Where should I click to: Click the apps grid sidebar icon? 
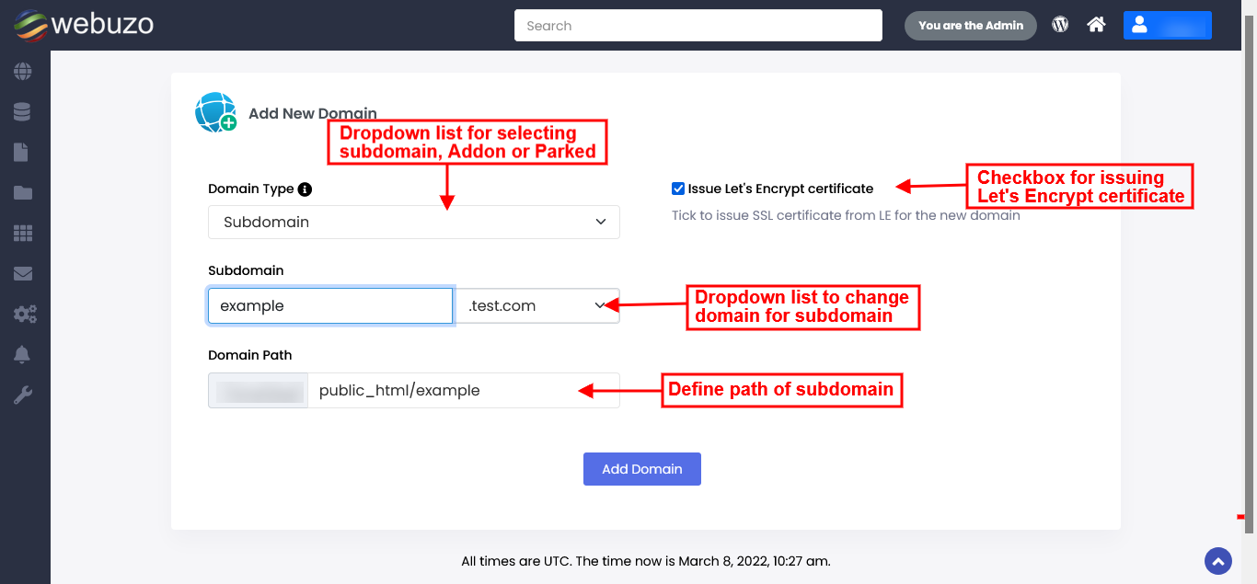click(23, 234)
